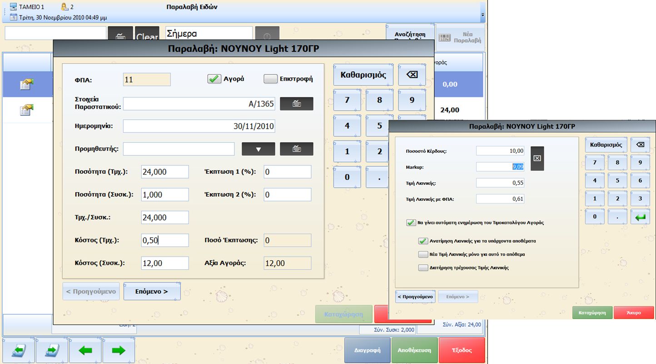
Task: Click key 3 on the right dialog keypad
Action: click(x=640, y=199)
